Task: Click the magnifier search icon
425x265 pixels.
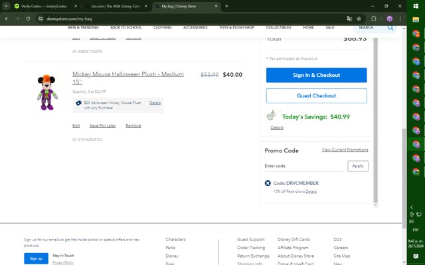Action: tap(390, 28)
